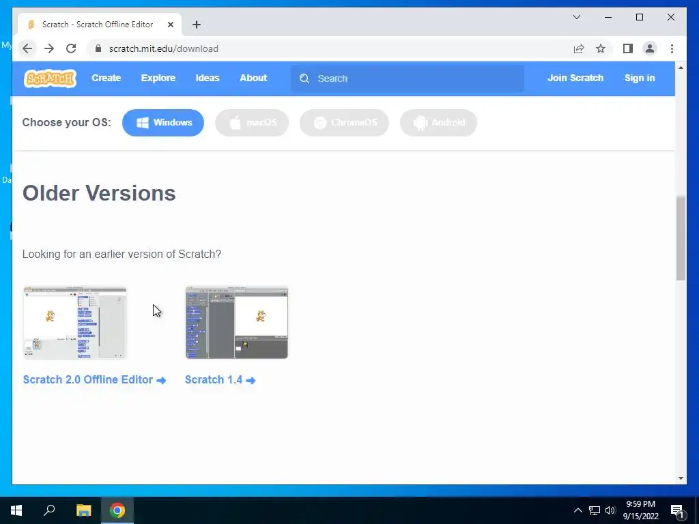Click Join Scratch
Viewport: 699px width, 524px height.
575,78
